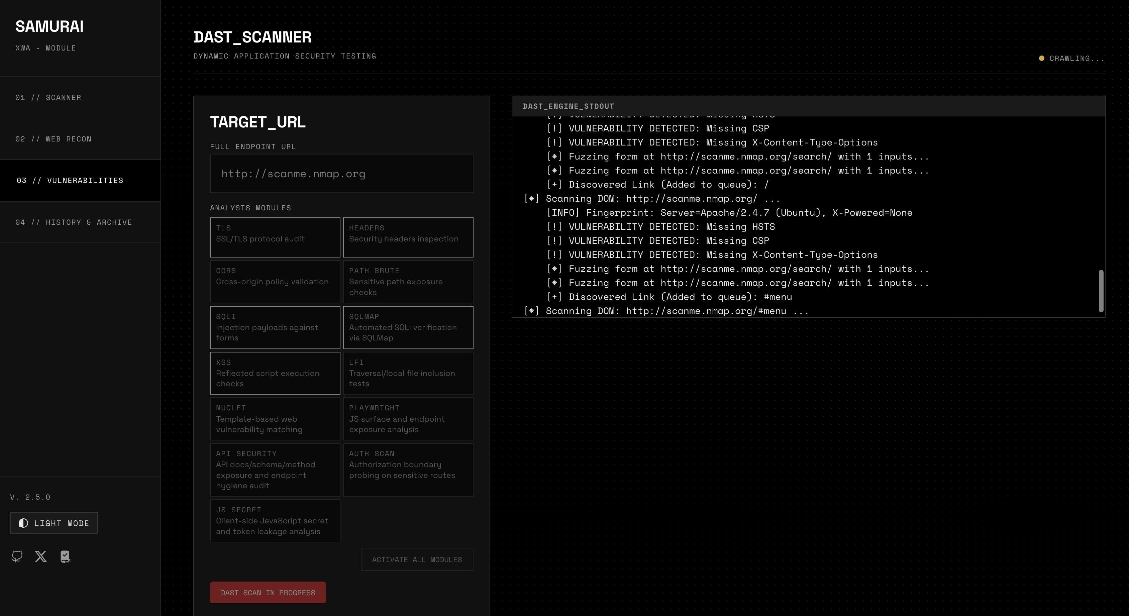
Task: Open the GitHub link icon
Action: (17, 556)
